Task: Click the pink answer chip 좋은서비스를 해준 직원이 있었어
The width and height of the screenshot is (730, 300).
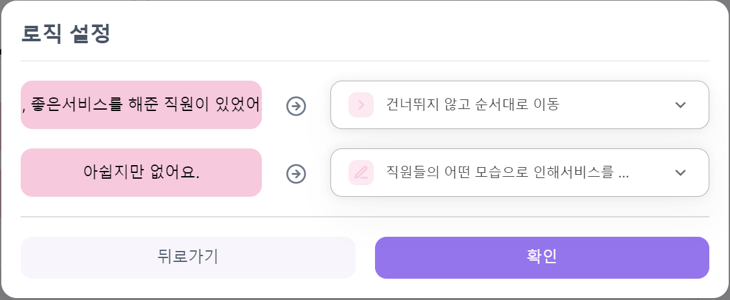Action: tap(141, 105)
